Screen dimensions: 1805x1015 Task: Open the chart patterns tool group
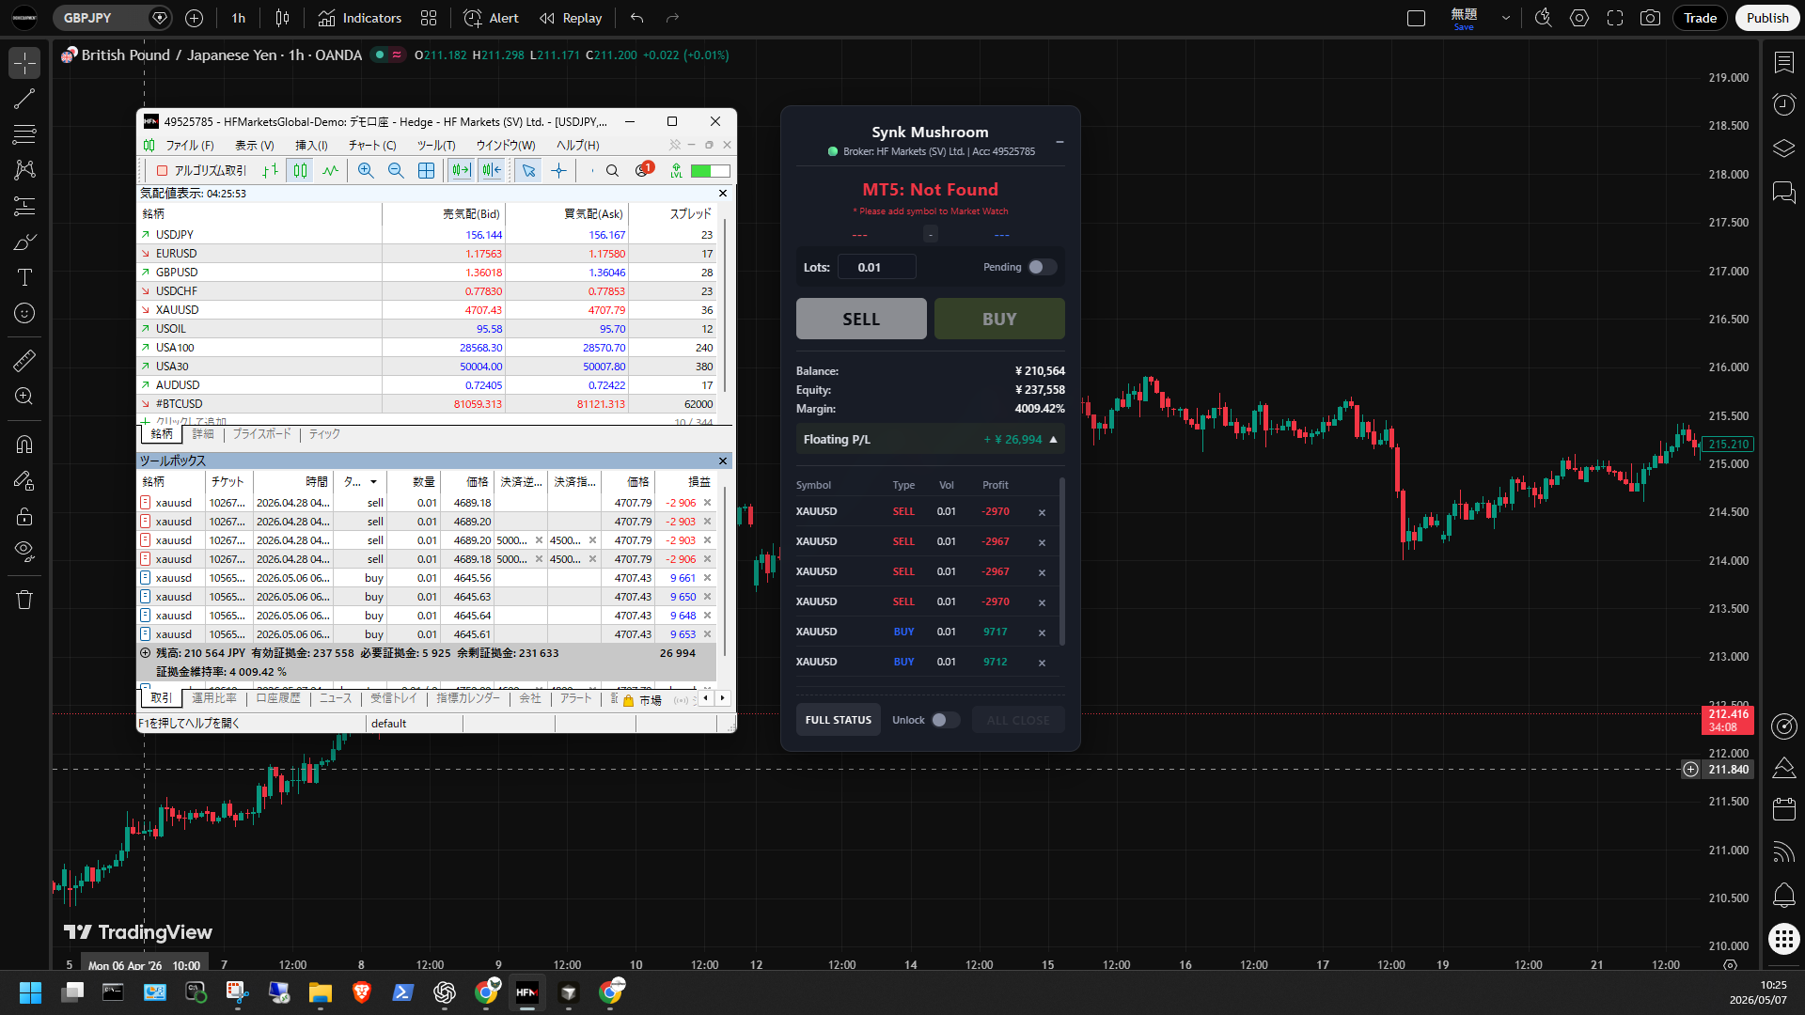[24, 170]
